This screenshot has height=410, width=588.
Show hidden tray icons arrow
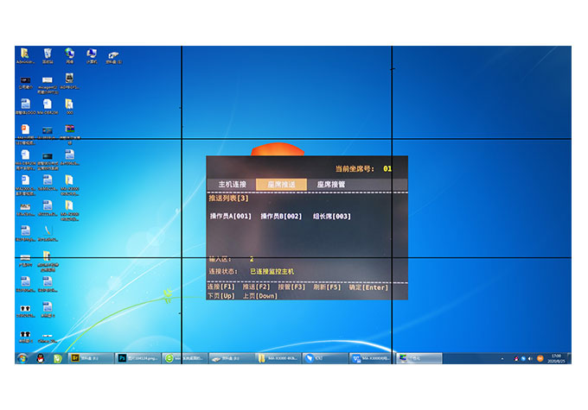click(x=502, y=359)
